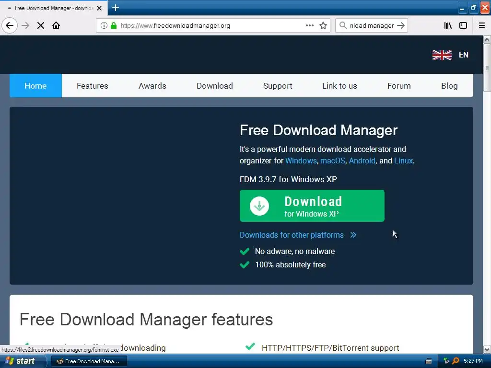Click 'Free Download Manager features' heading
The height and width of the screenshot is (368, 491).
(x=146, y=320)
